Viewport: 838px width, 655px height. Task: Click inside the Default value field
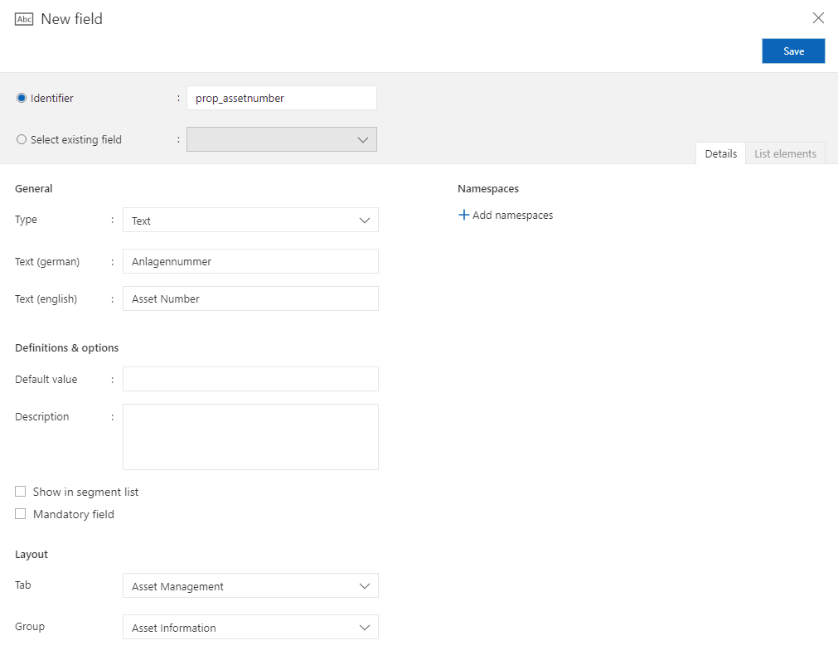pos(249,379)
